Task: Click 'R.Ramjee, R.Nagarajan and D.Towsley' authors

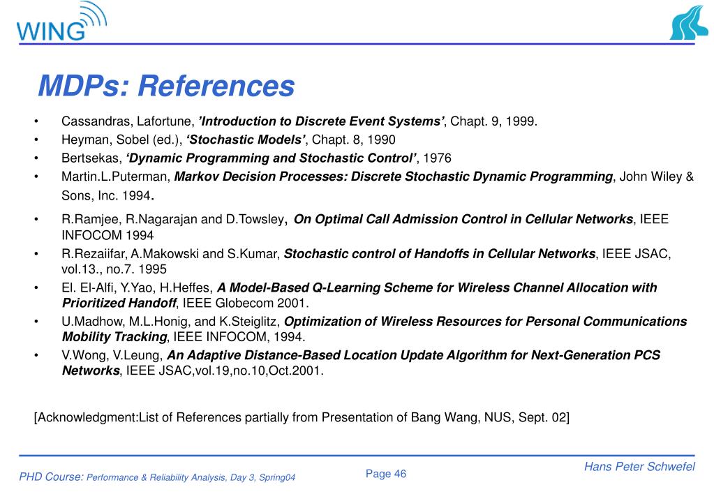Action: (x=172, y=219)
